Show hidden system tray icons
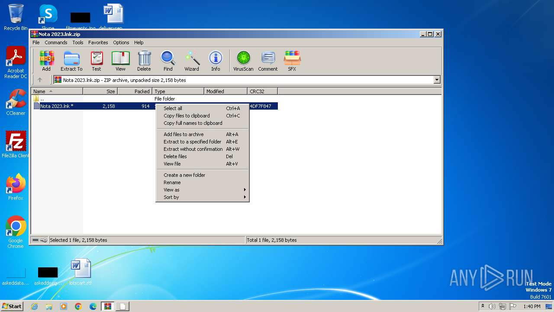554x312 pixels. pos(483,306)
